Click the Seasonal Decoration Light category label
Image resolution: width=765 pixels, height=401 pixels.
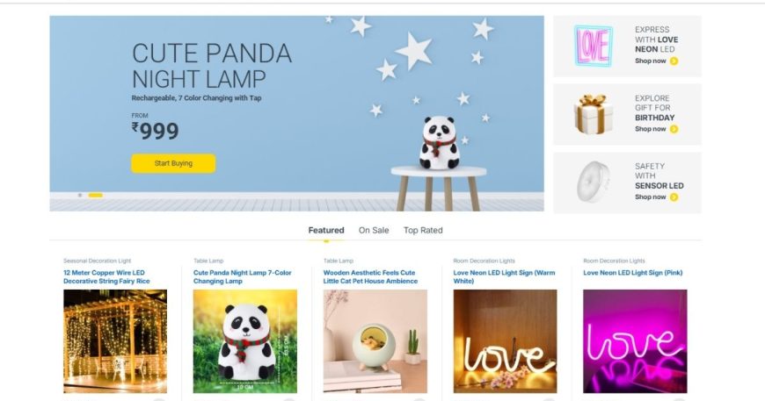click(97, 261)
